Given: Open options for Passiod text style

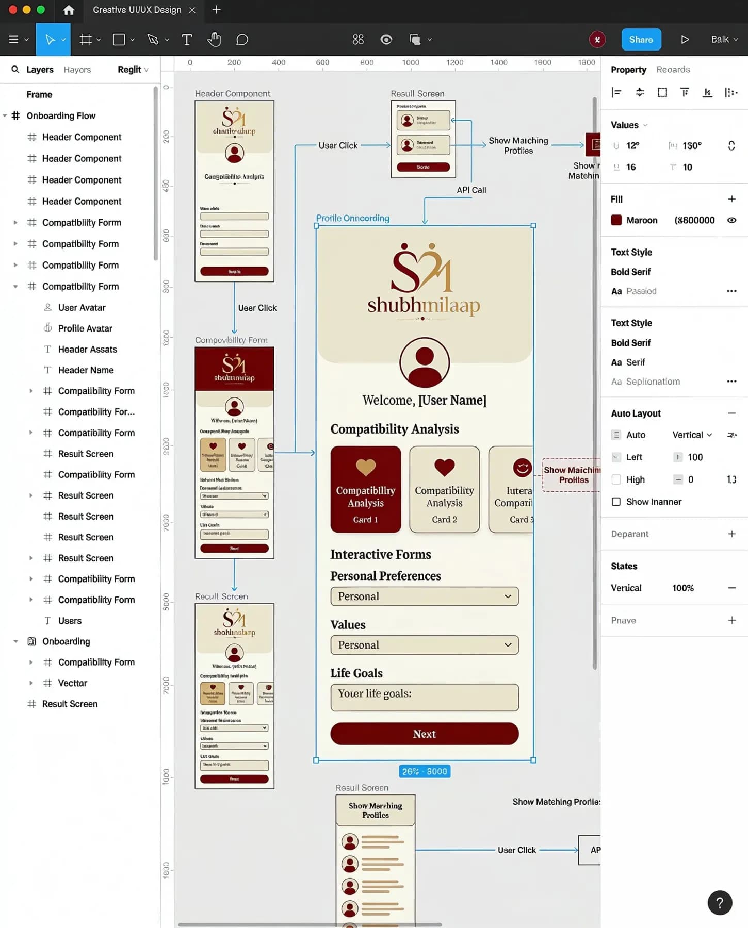Looking at the screenshot, I should click(x=731, y=291).
